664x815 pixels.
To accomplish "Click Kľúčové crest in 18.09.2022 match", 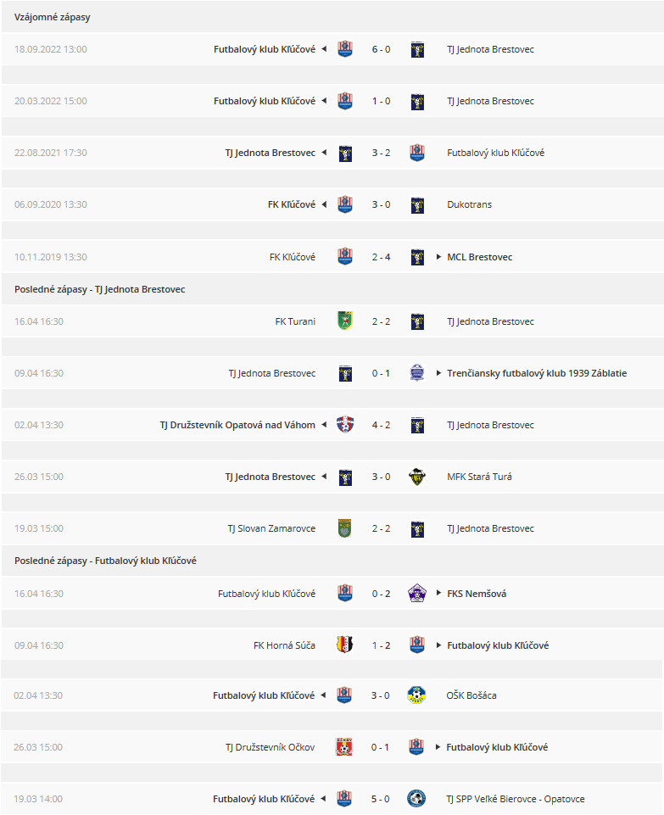I will 345,49.
